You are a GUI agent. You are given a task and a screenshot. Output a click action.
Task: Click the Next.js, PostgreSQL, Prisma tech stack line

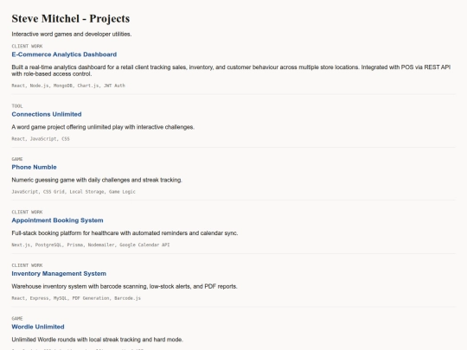point(91,245)
